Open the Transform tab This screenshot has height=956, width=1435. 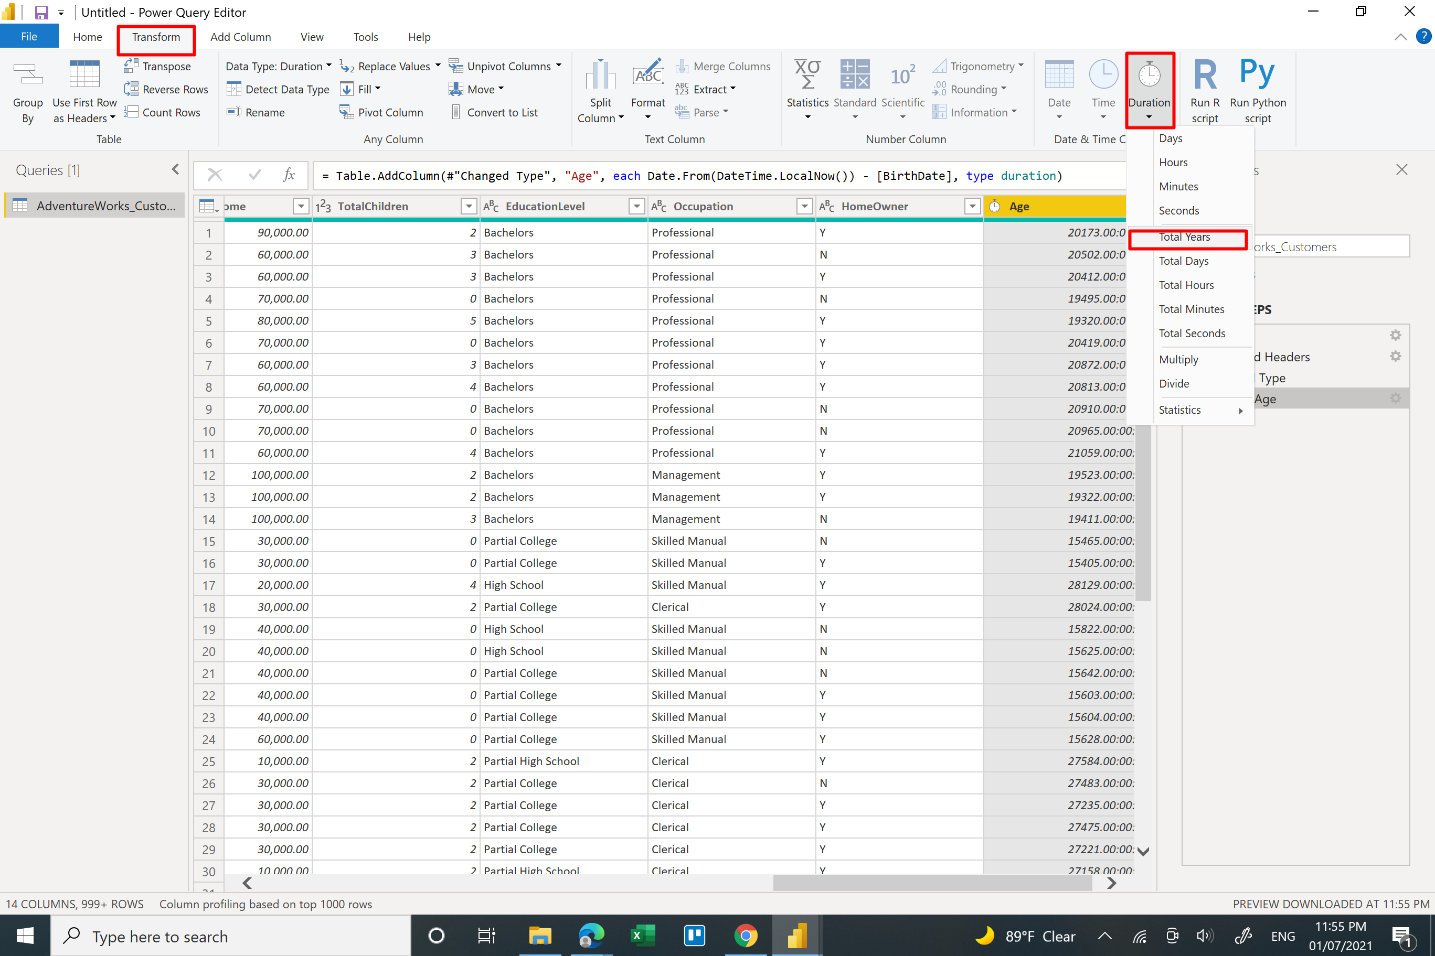click(x=156, y=37)
